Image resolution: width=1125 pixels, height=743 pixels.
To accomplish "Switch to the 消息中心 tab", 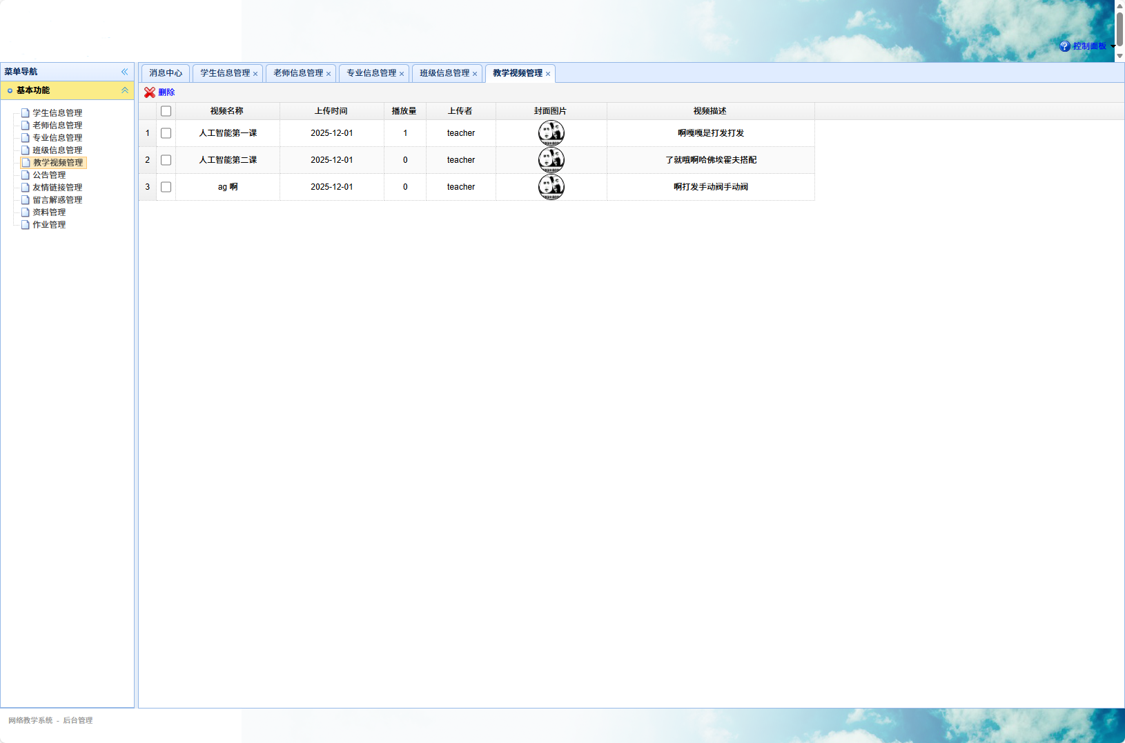I will pyautogui.click(x=166, y=73).
